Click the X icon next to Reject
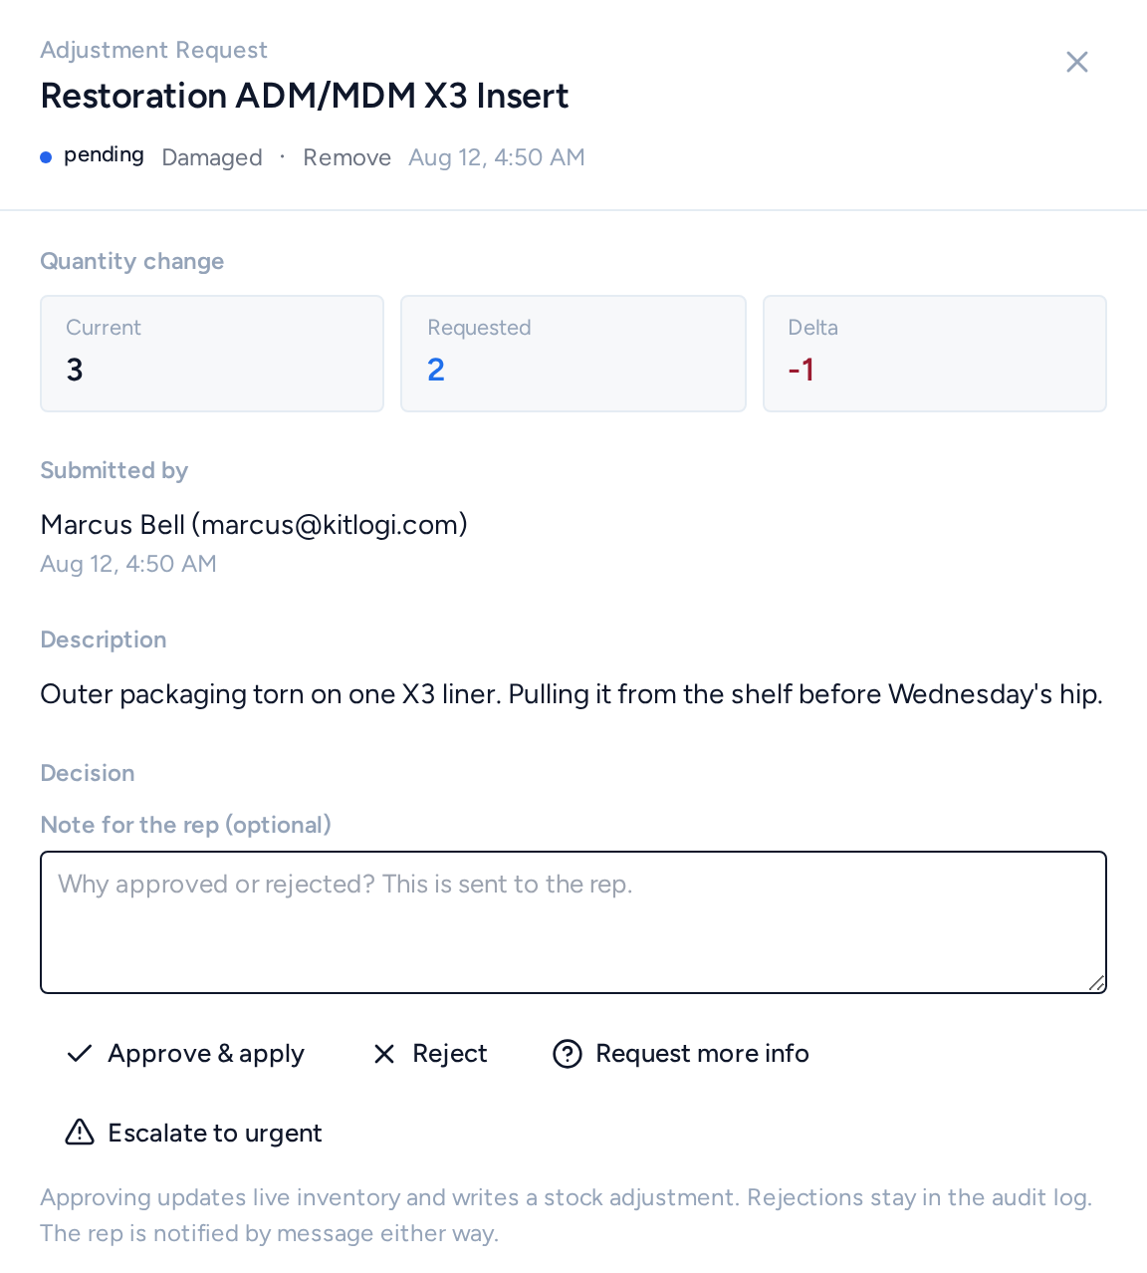The image size is (1147, 1273). (x=384, y=1054)
